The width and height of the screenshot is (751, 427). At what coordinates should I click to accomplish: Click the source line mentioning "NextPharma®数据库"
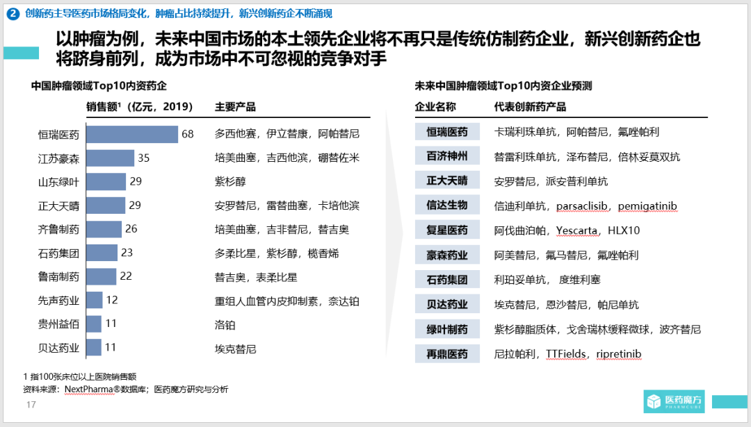[125, 390]
